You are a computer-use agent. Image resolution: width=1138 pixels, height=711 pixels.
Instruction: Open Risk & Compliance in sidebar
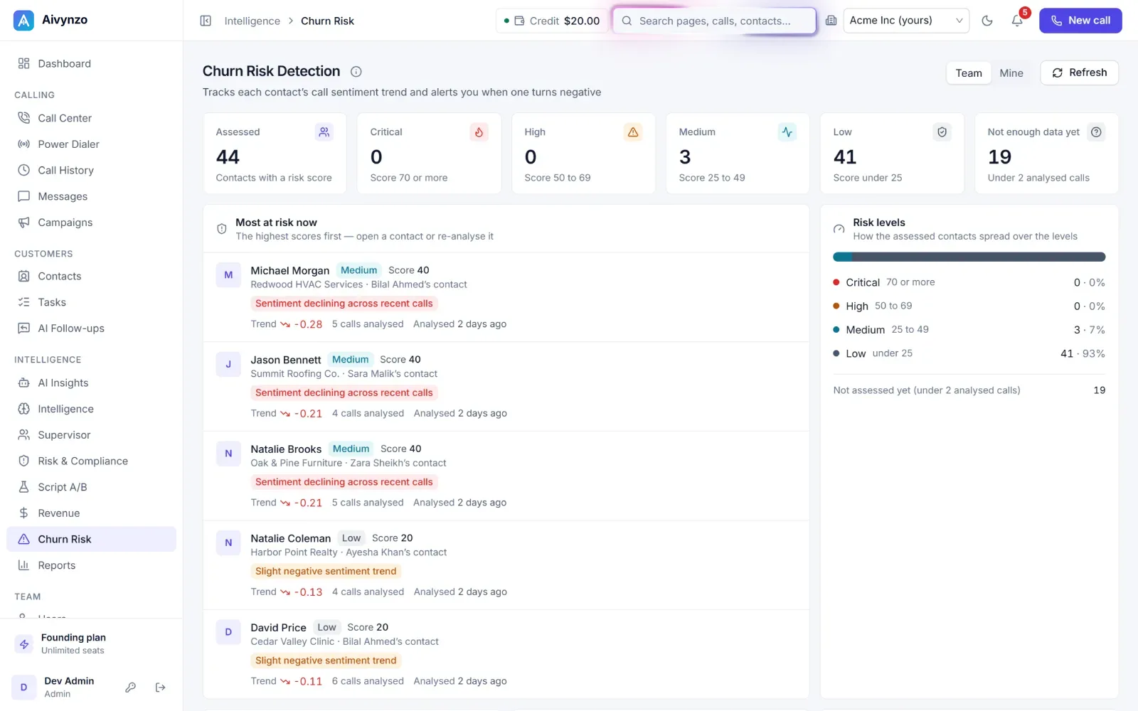click(91, 461)
